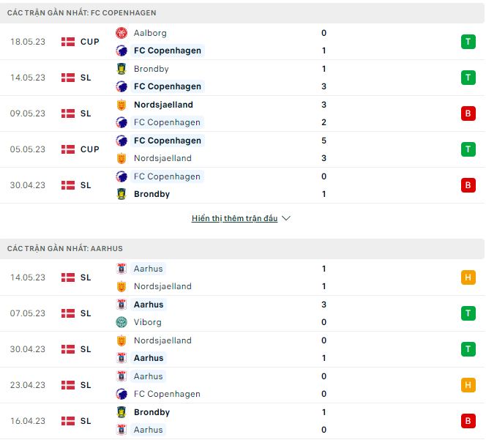Open Aalborg team link in 18.05.23 match

point(150,33)
